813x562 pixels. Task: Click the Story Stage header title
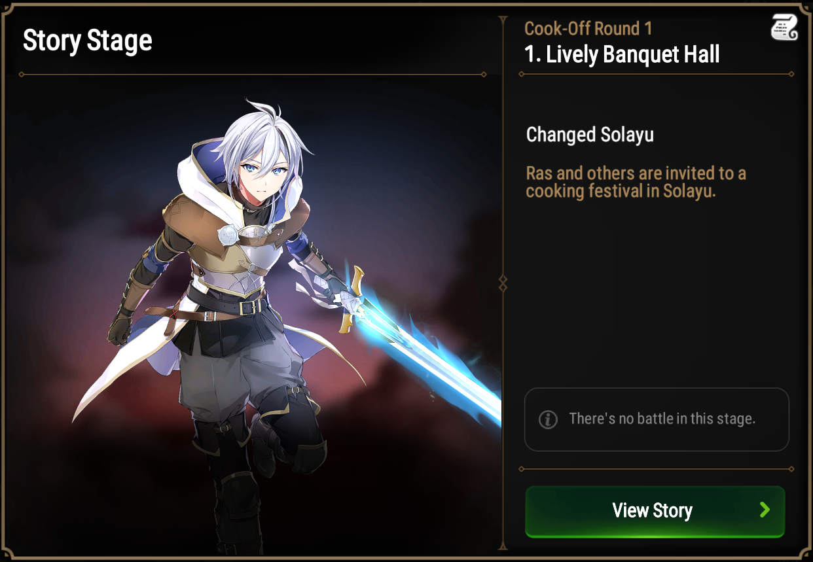(x=88, y=41)
